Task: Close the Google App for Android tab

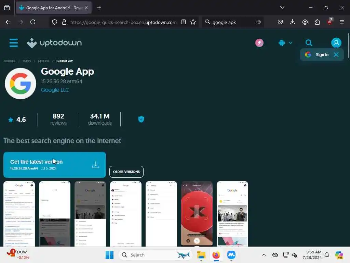Action: coord(86,8)
